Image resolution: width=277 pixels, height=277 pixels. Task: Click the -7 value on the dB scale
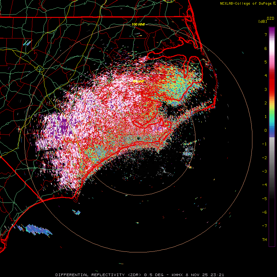(x=264, y=226)
